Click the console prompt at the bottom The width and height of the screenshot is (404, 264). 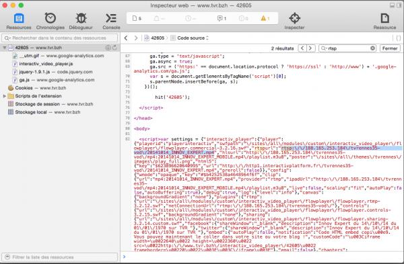[x=263, y=257]
